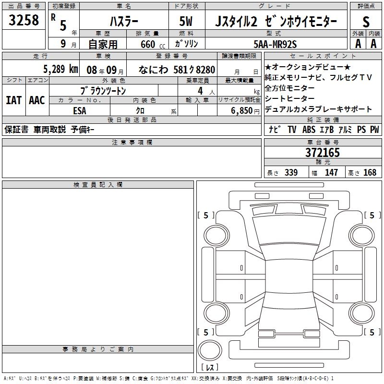Image resolution: width=384 pixels, height=384 pixels.
Task: Click the interior grade A under 内装
Action: point(373,44)
